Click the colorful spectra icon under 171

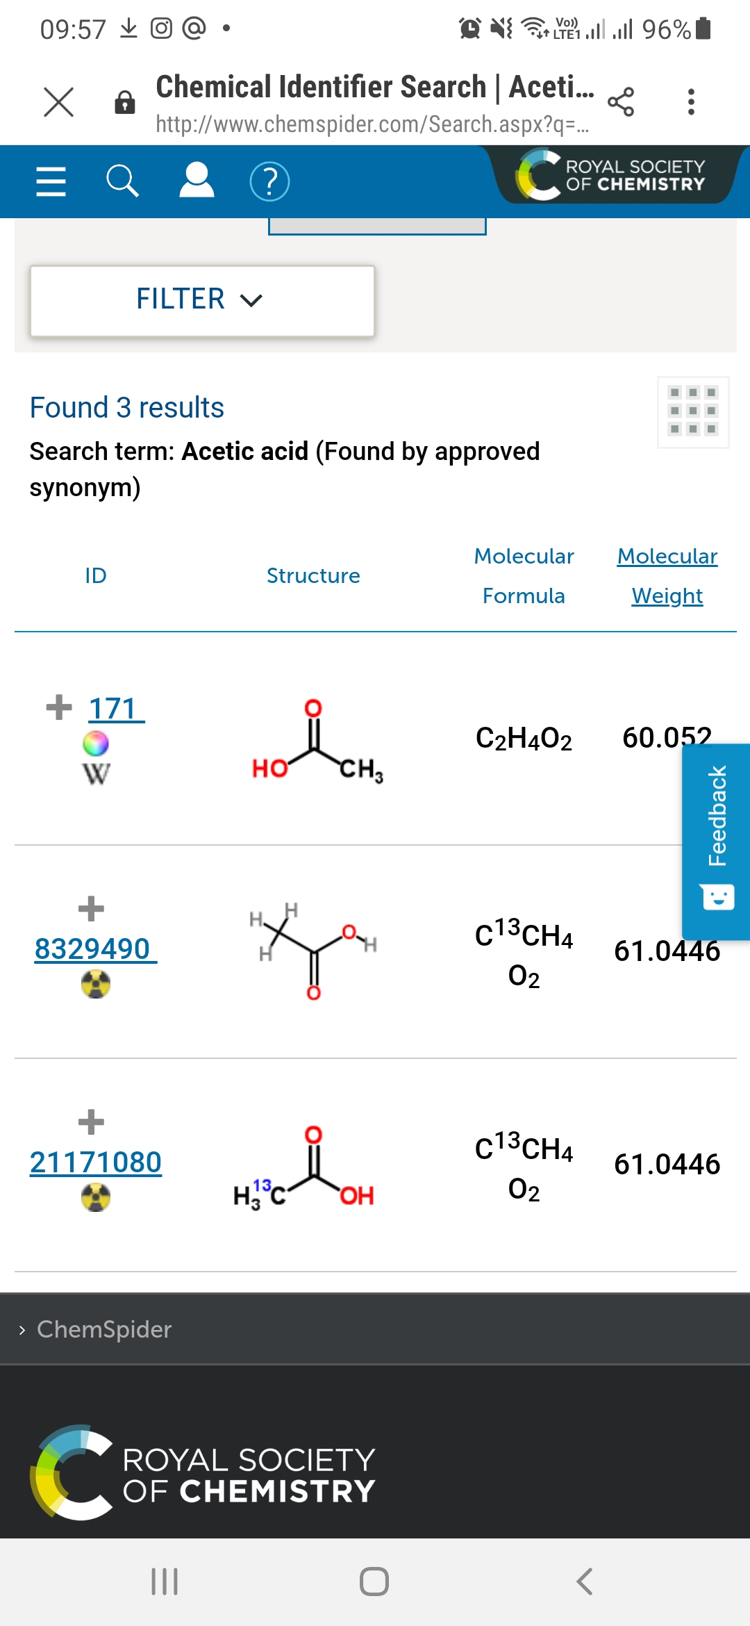tap(96, 744)
